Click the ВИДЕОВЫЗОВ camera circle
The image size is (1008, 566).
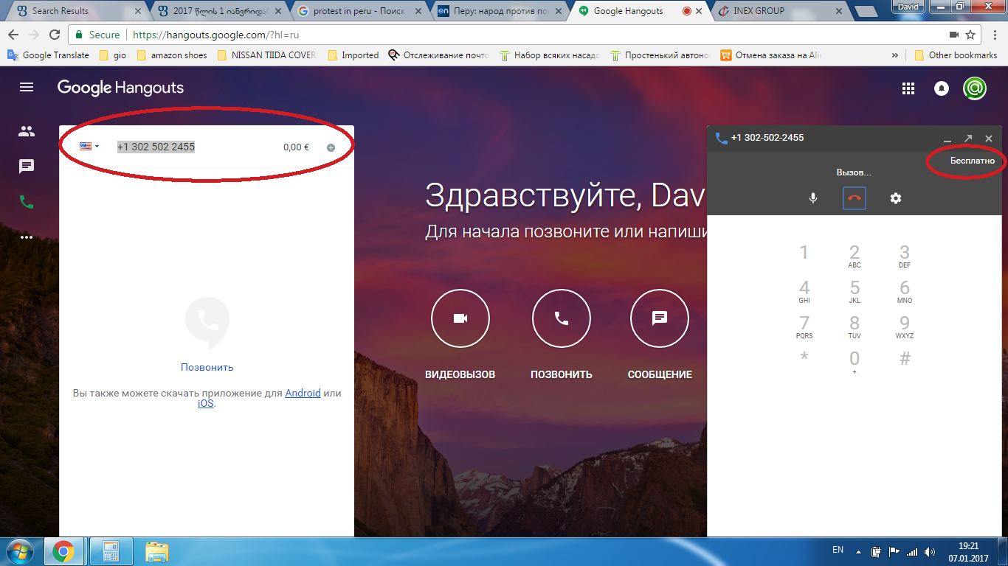(460, 318)
